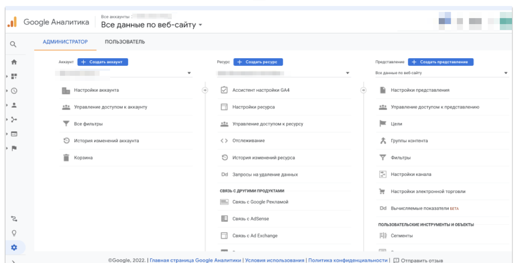Open the Realtime clock icon in sidebar
517x263 pixels.
coord(14,90)
